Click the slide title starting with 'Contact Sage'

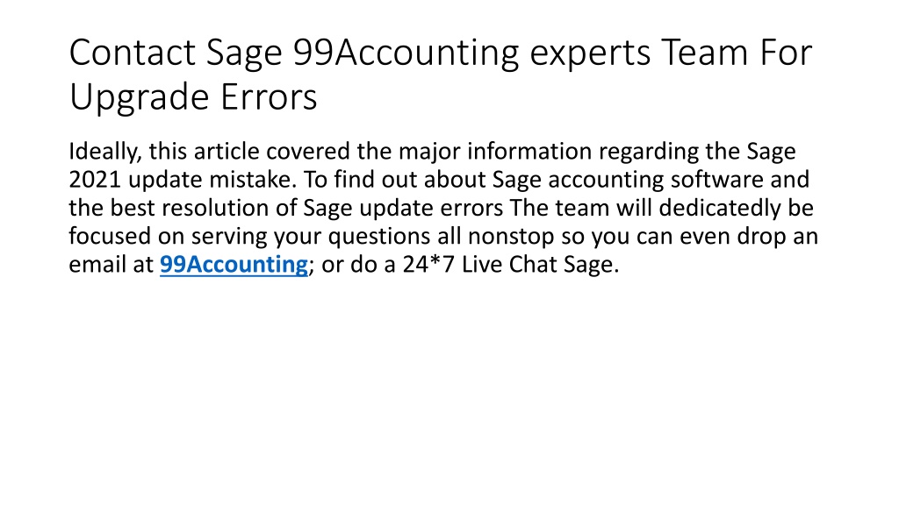click(441, 75)
